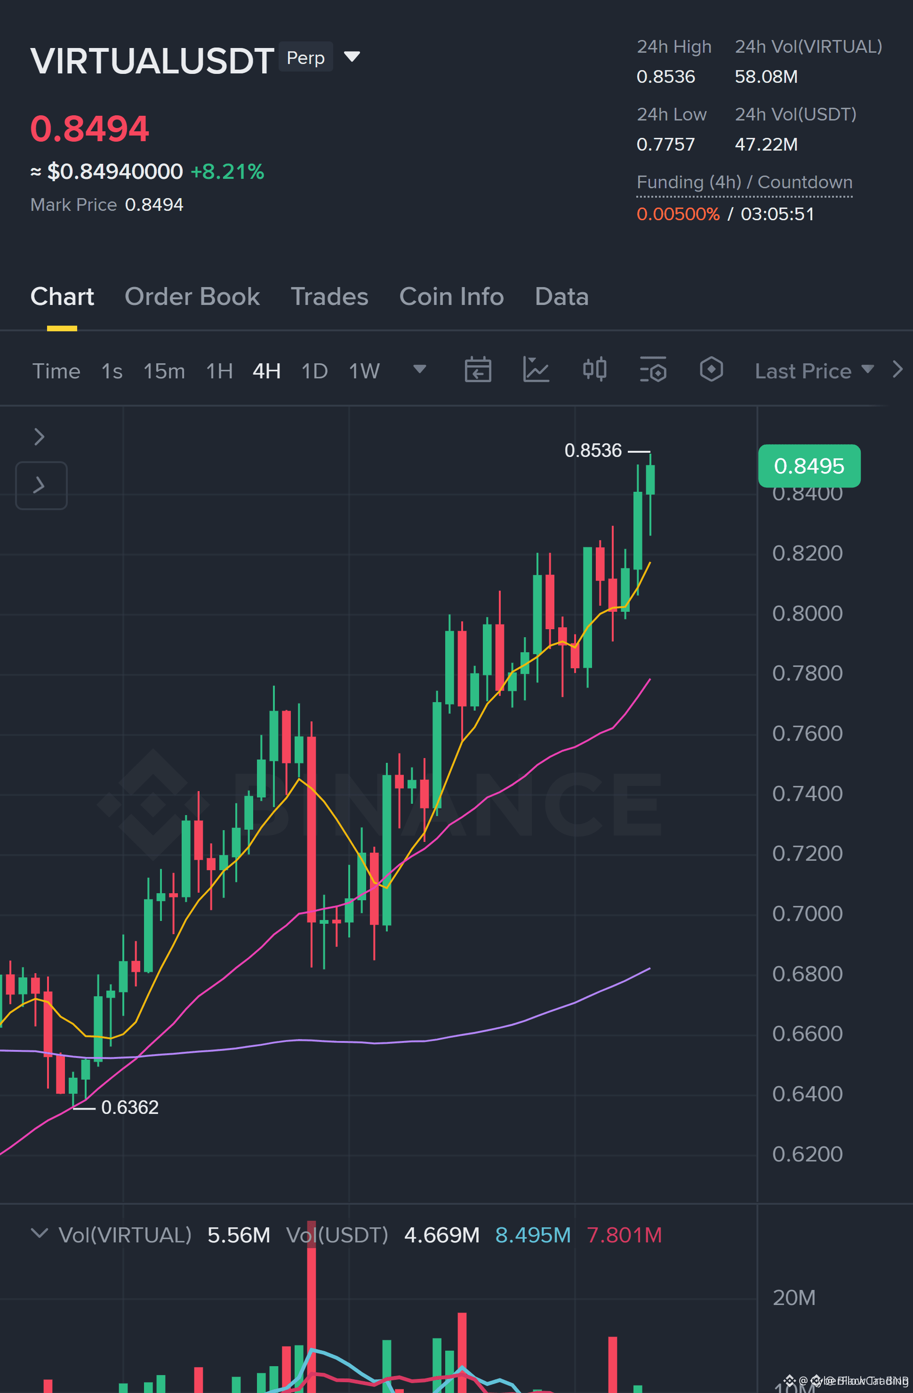Image resolution: width=913 pixels, height=1393 pixels.
Task: Tap the hexagon chart tools icon
Action: click(x=711, y=370)
